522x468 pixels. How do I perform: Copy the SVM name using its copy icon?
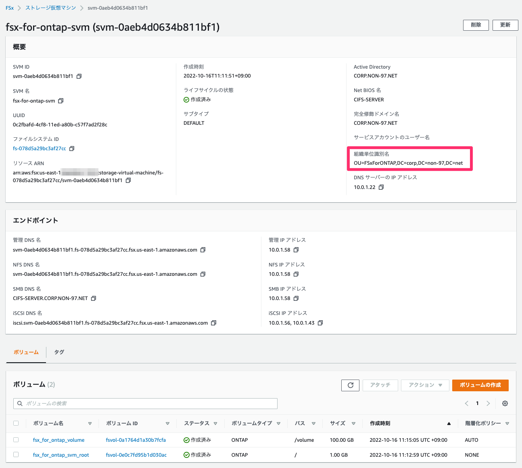pyautogui.click(x=61, y=101)
